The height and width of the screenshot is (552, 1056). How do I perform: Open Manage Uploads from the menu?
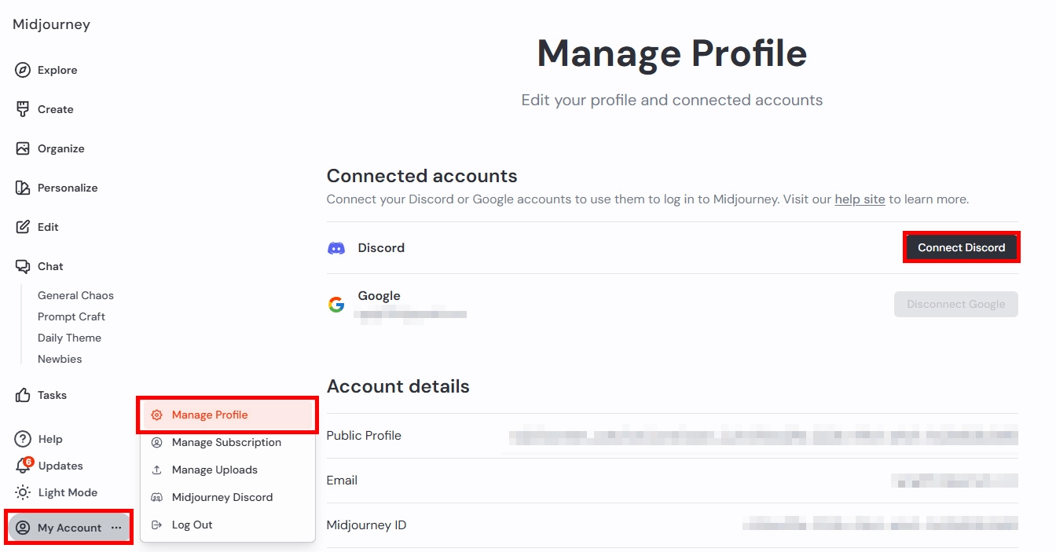click(x=228, y=470)
